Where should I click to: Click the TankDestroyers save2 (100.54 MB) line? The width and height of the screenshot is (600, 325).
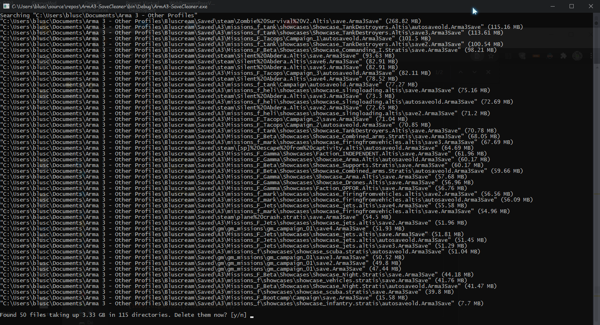pyautogui.click(x=251, y=44)
